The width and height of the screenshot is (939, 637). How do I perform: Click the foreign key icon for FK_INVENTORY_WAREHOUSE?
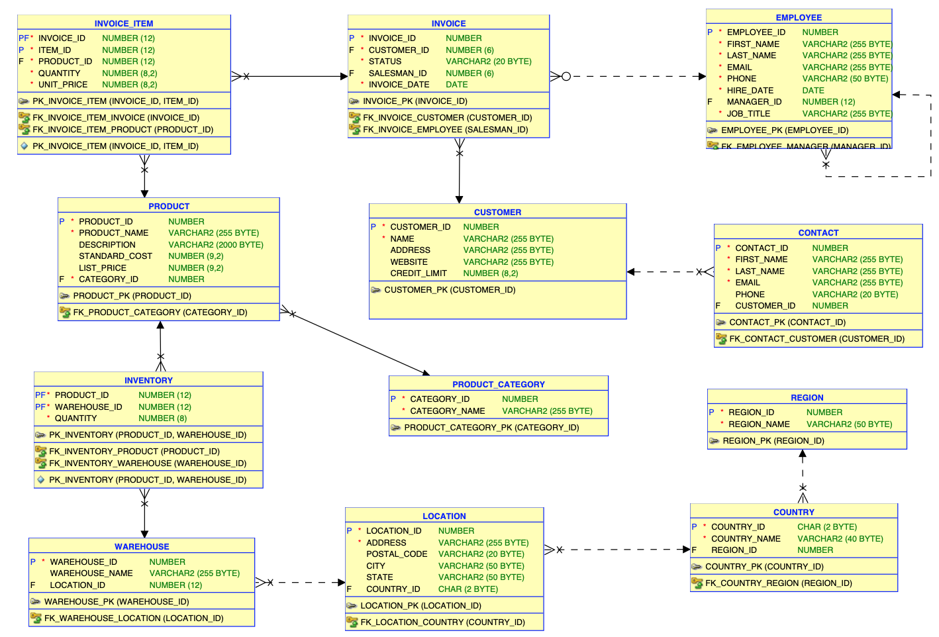pyautogui.click(x=41, y=463)
